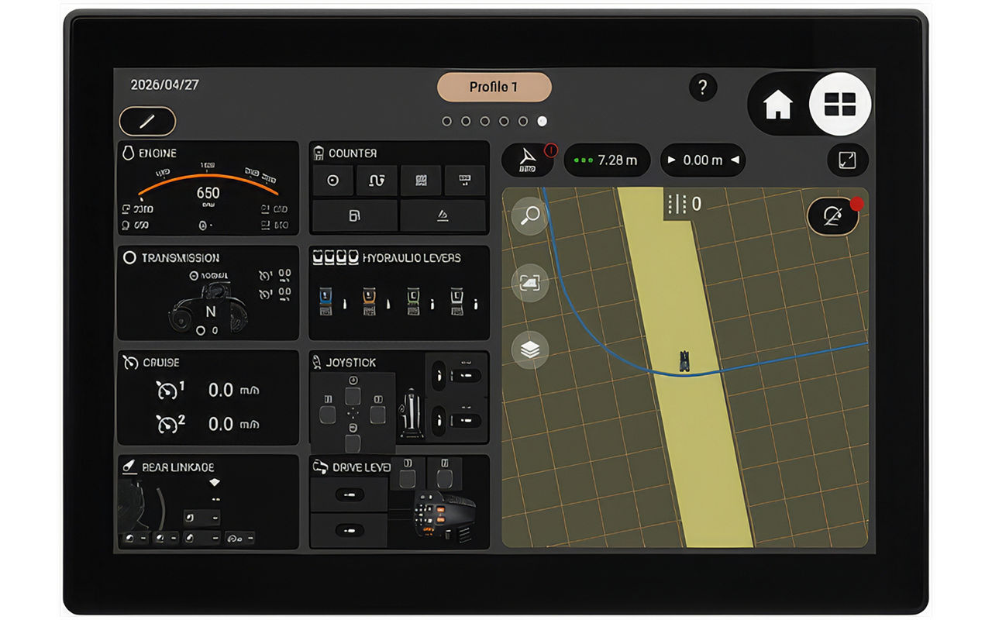Select the active sixth page dot
The image size is (992, 620).
542,121
